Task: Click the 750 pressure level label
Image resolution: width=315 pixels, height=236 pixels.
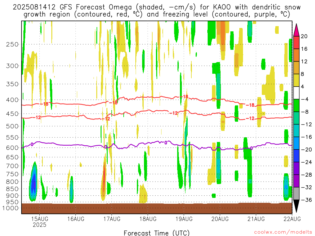Action: (12, 174)
